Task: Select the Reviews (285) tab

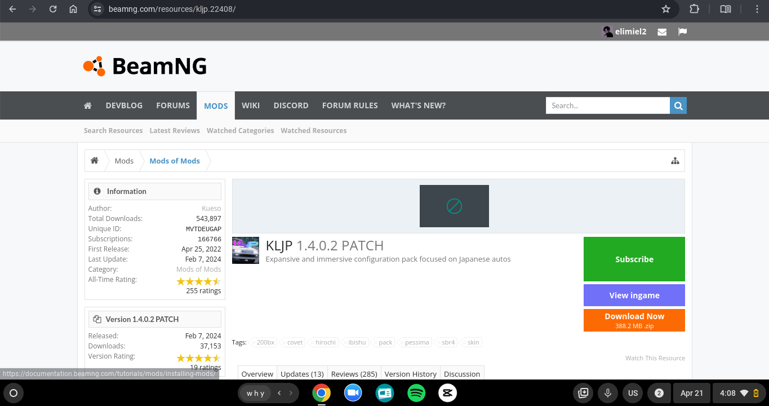Action: 354,373
